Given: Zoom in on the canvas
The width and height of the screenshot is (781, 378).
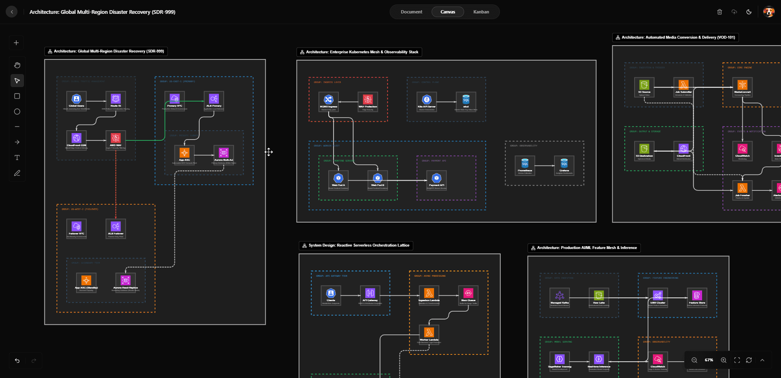Looking at the screenshot, I should tap(723, 360).
